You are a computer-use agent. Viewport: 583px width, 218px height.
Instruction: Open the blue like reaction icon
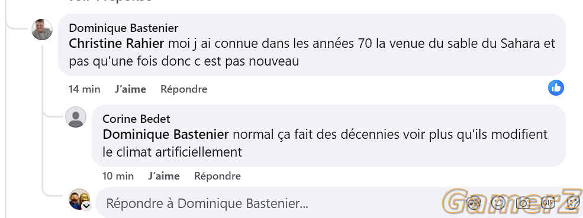pyautogui.click(x=556, y=88)
